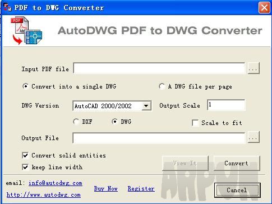Click the Output Scale label
Image resolution: width=272 pixels, height=204 pixels.
click(179, 106)
